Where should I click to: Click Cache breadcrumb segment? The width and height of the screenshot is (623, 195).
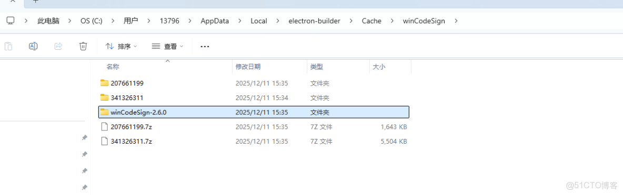[371, 21]
